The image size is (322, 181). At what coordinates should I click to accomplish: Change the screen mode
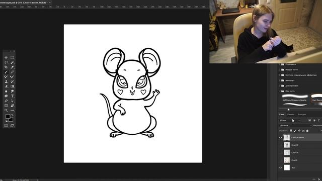(x=12, y=125)
